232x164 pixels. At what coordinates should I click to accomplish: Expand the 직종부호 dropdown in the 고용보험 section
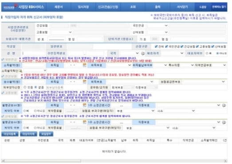(189, 105)
